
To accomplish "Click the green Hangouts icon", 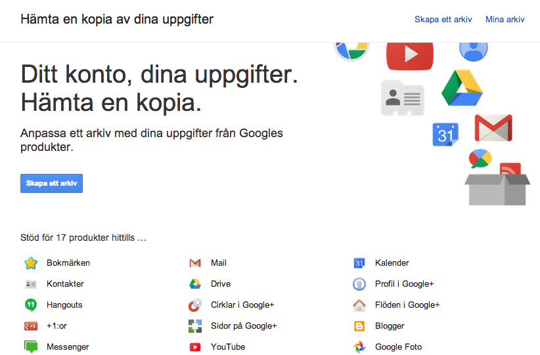I will tap(31, 305).
